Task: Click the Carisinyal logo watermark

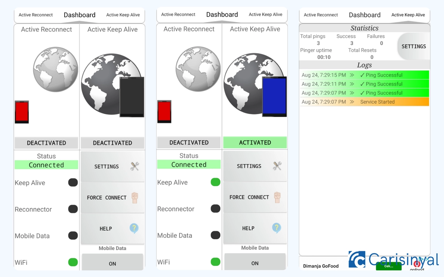Action: click(x=393, y=259)
